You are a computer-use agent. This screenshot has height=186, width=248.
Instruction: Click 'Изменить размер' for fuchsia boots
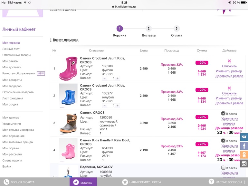point(229,71)
